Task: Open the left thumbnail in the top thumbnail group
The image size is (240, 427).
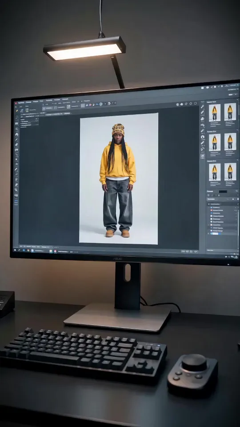Action: [214, 113]
